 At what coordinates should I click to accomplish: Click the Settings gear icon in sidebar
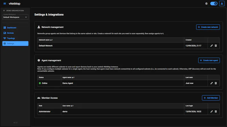click(5, 43)
